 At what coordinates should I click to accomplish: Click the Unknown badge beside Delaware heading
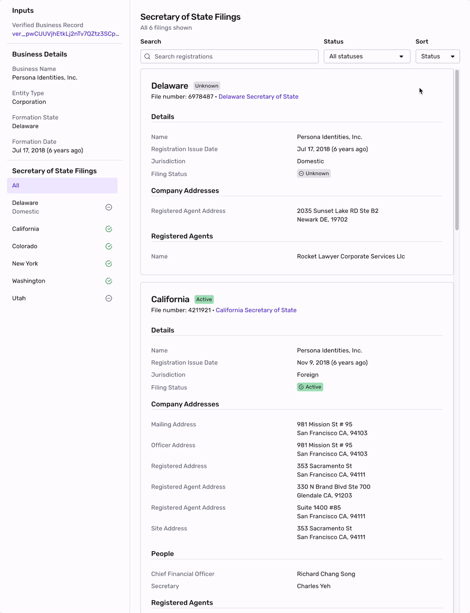(207, 86)
